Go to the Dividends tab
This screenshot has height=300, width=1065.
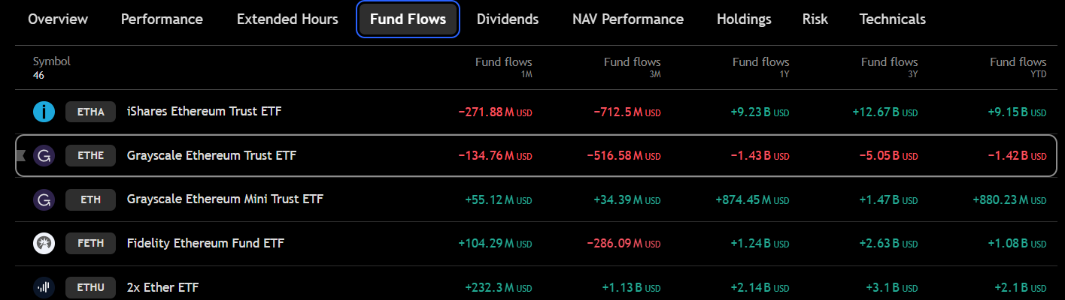[508, 19]
